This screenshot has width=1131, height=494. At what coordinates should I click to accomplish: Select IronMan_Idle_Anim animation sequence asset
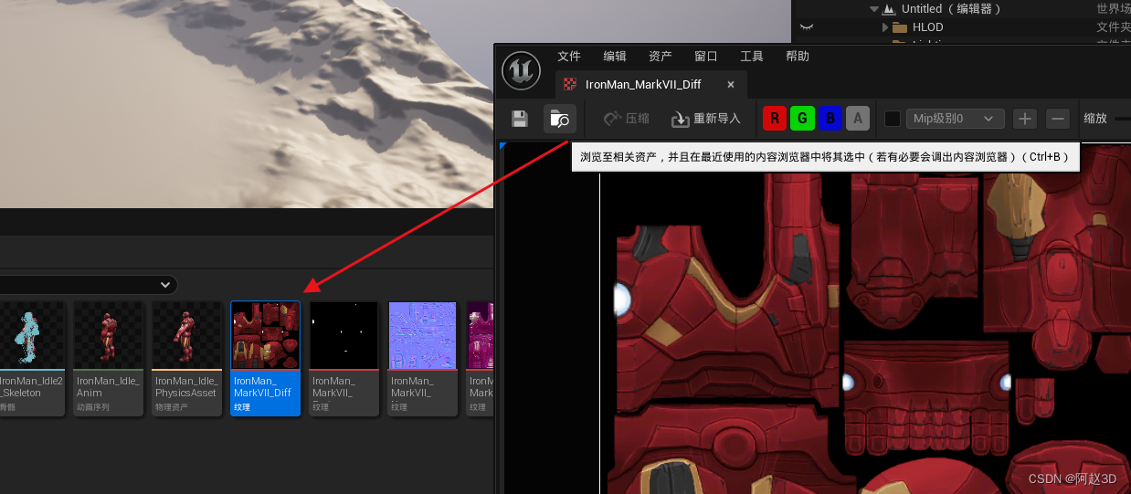109,358
